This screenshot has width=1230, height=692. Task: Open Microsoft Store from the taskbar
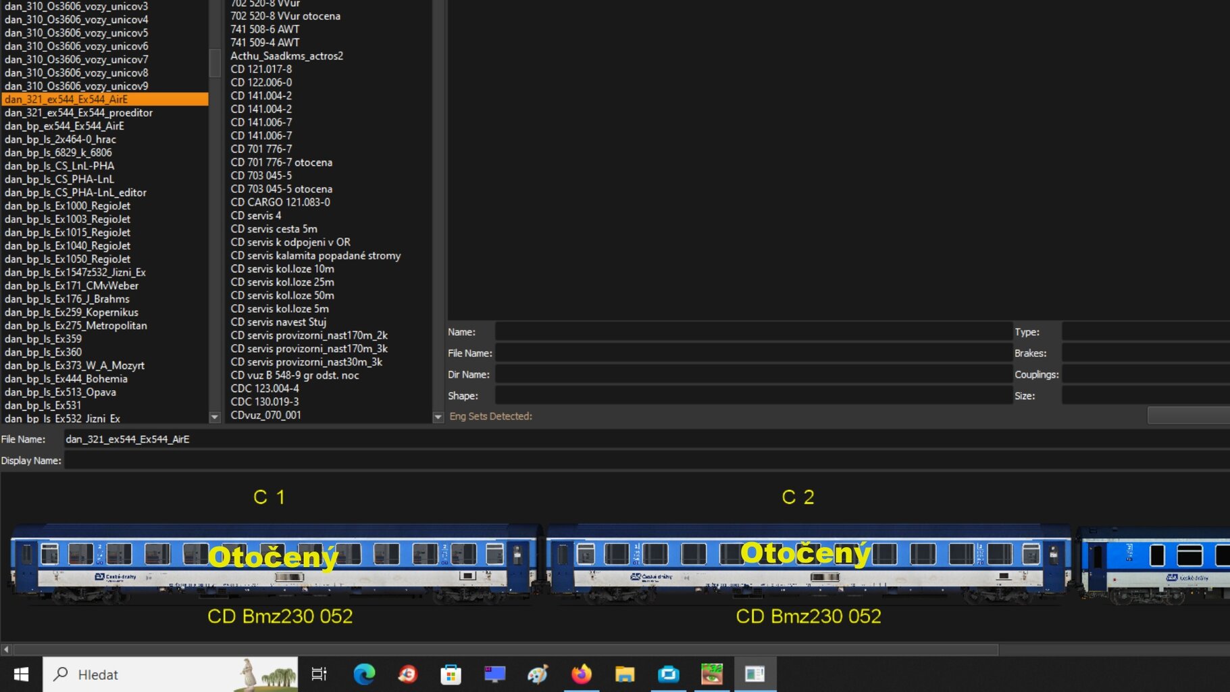(x=451, y=674)
